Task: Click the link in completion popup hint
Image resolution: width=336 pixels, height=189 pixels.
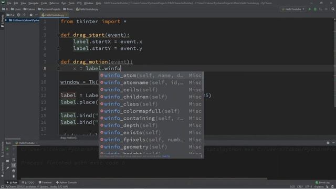Action: point(166,156)
